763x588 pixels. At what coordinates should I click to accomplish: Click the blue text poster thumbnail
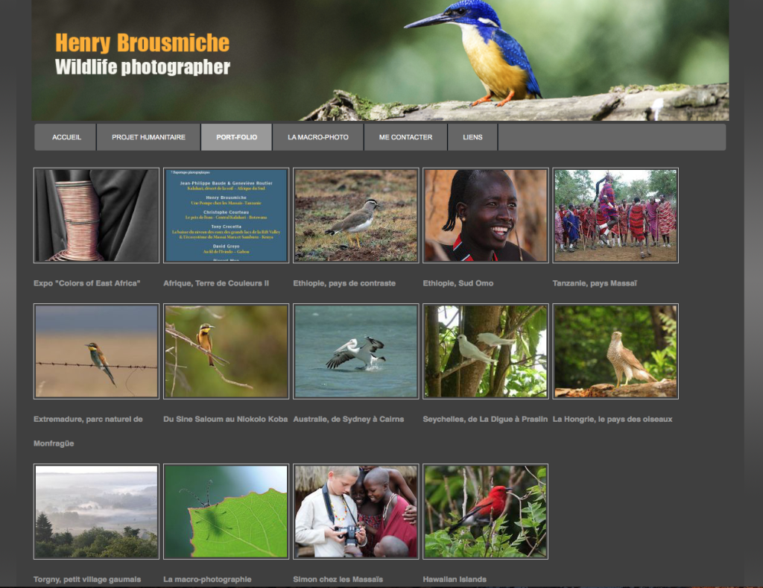point(226,215)
